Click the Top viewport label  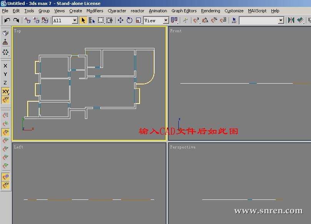click(17, 31)
